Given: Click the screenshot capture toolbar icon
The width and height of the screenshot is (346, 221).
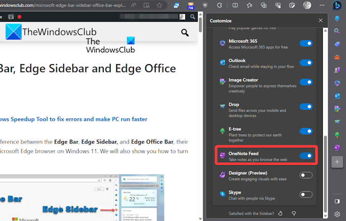Looking at the screenshot, I should tap(292, 5).
